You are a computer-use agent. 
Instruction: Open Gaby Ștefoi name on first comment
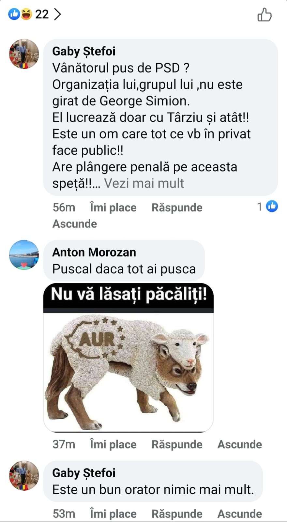[x=84, y=51]
